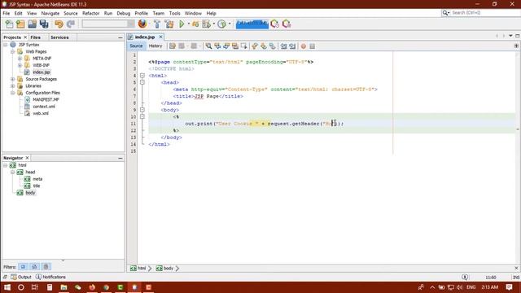The image size is (521, 293).
Task: Toggle the third Navigator filter button
Action: coord(46,267)
